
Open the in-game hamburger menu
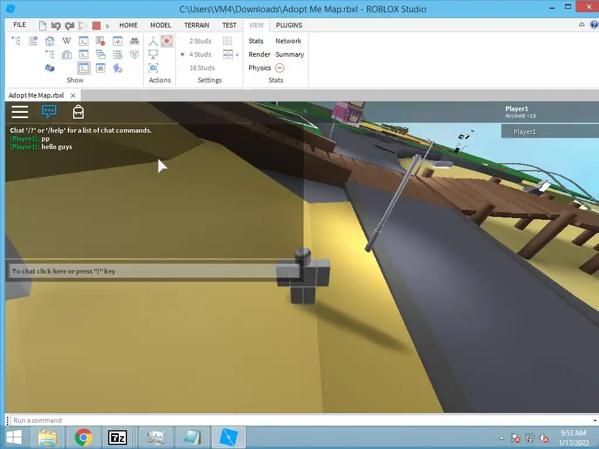[20, 112]
